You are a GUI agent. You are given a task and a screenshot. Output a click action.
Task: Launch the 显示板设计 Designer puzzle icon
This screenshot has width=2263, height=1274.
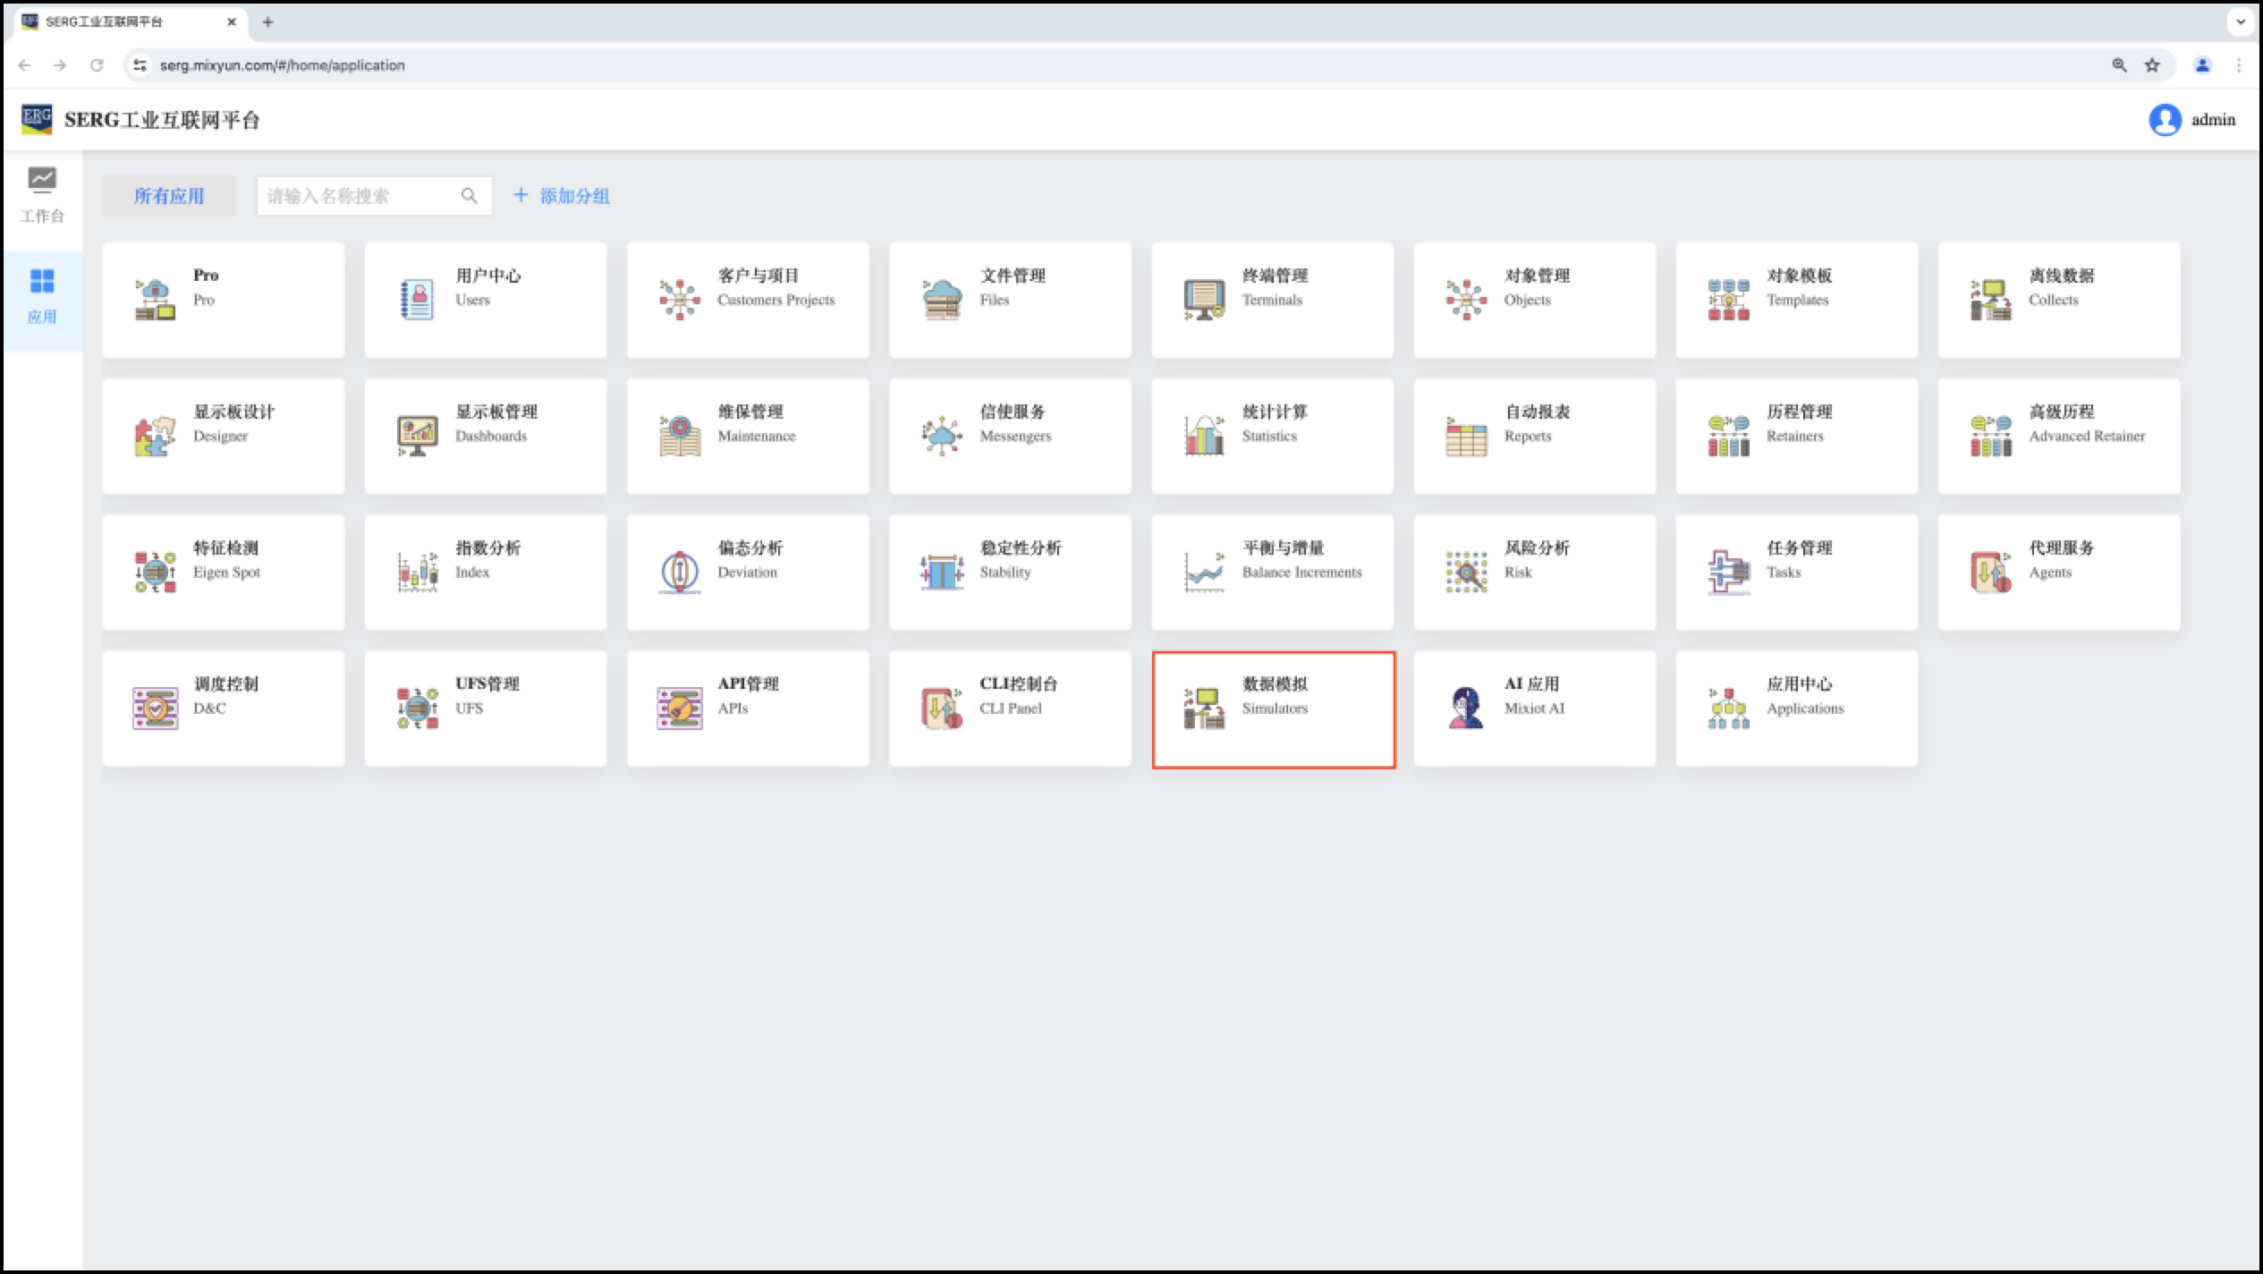coord(155,436)
